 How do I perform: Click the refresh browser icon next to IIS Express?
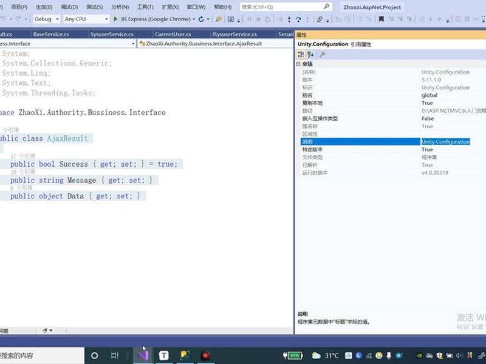(x=201, y=19)
